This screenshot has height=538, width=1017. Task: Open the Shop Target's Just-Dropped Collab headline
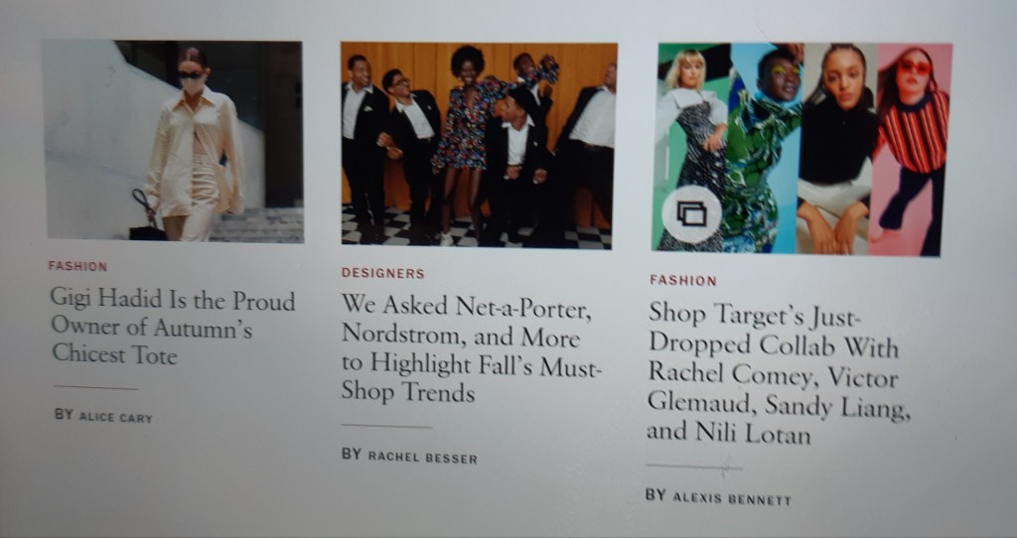click(x=779, y=374)
